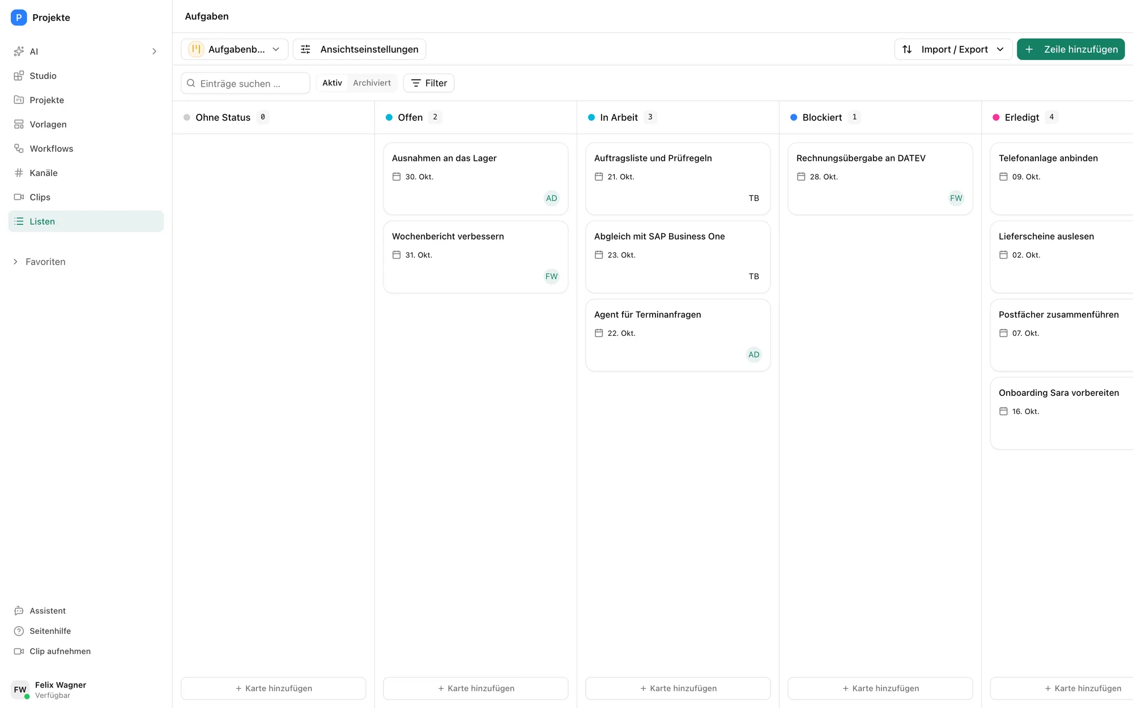Image resolution: width=1133 pixels, height=708 pixels.
Task: Click Zeile hinzufügen button
Action: click(1071, 49)
